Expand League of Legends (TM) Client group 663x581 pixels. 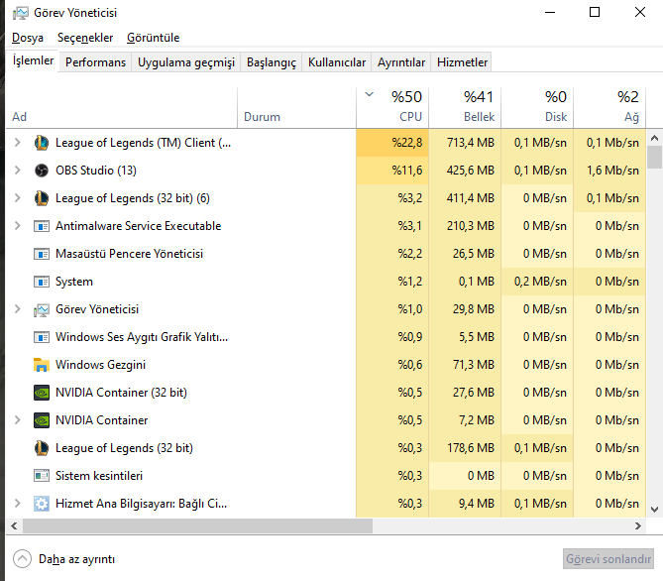tap(17, 143)
